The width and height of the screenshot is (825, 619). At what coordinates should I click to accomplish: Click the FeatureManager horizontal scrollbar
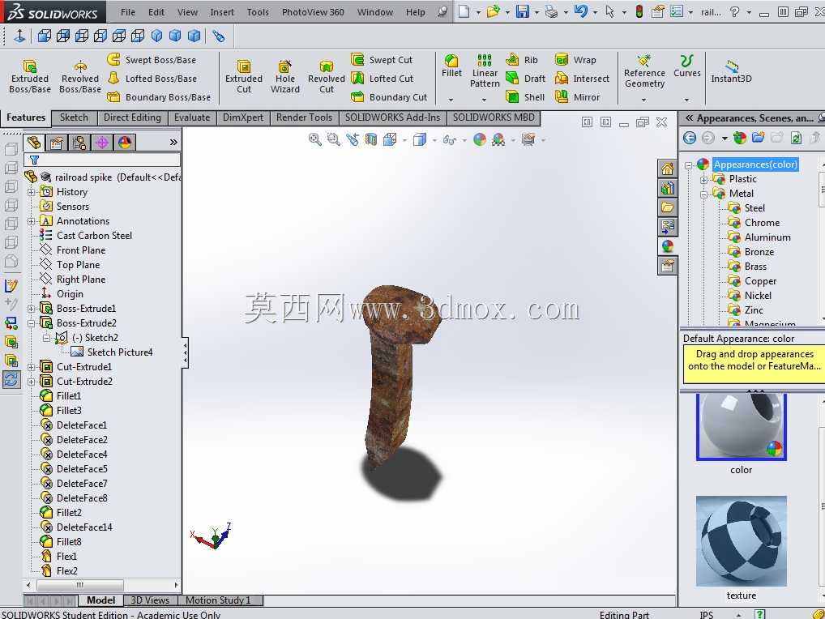pyautogui.click(x=80, y=585)
